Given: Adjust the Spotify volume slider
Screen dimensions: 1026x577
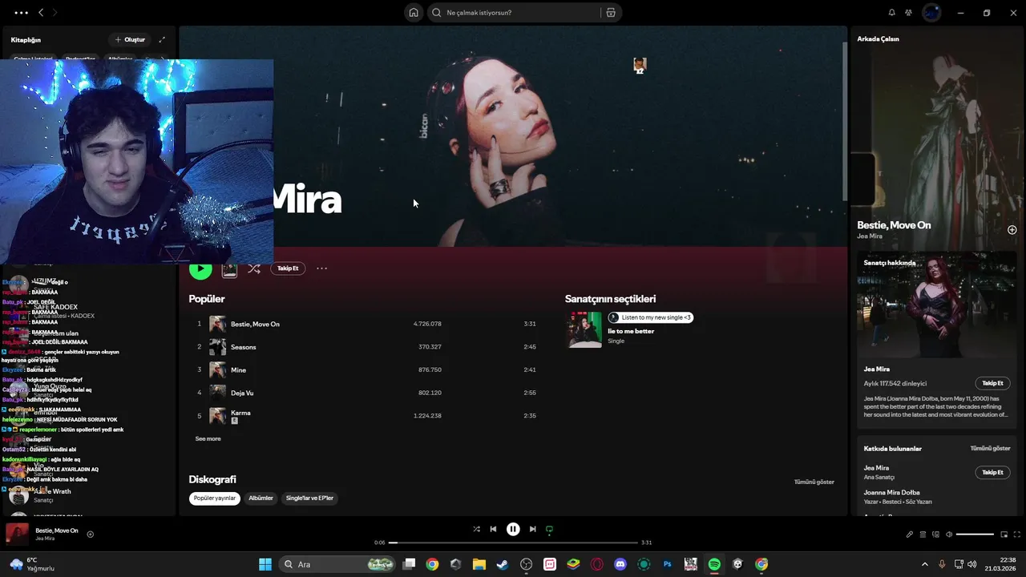Looking at the screenshot, I should (x=975, y=535).
